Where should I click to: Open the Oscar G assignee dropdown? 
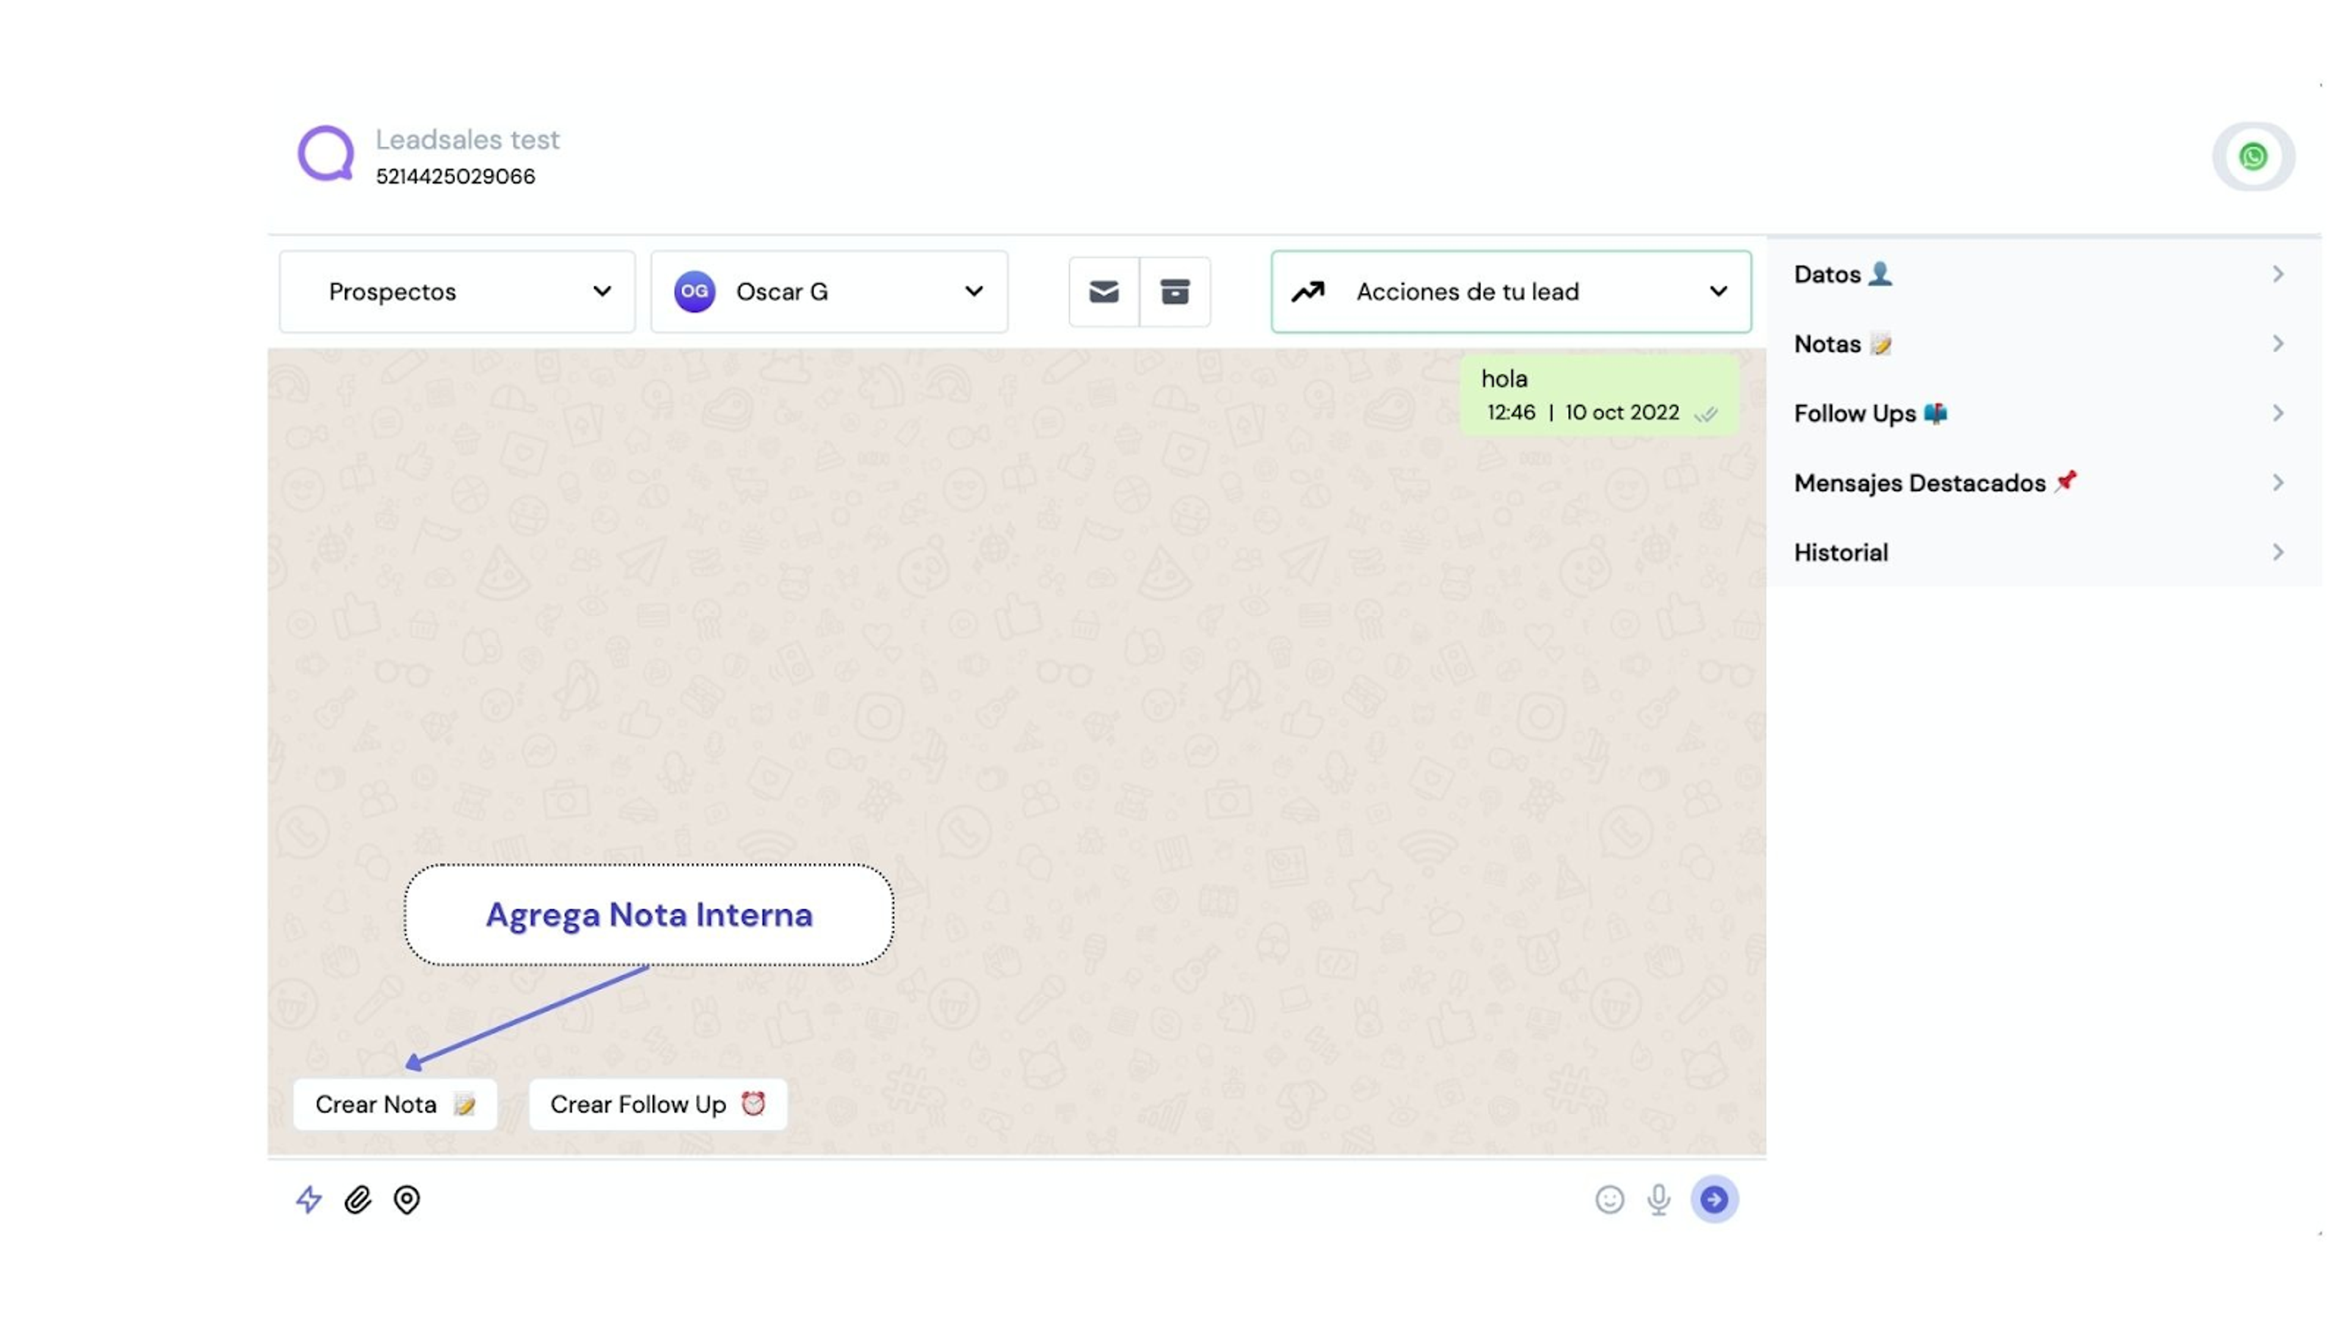coord(829,291)
